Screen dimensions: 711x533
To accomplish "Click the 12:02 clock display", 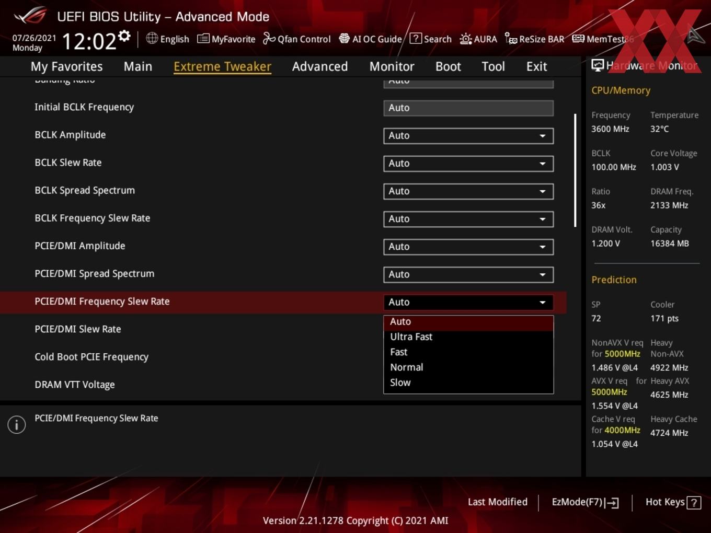I will pyautogui.click(x=89, y=41).
